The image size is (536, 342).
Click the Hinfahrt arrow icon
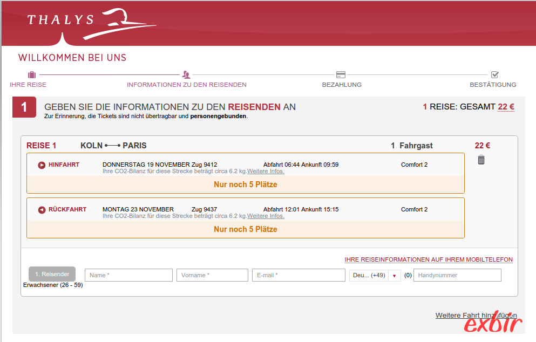click(x=42, y=165)
